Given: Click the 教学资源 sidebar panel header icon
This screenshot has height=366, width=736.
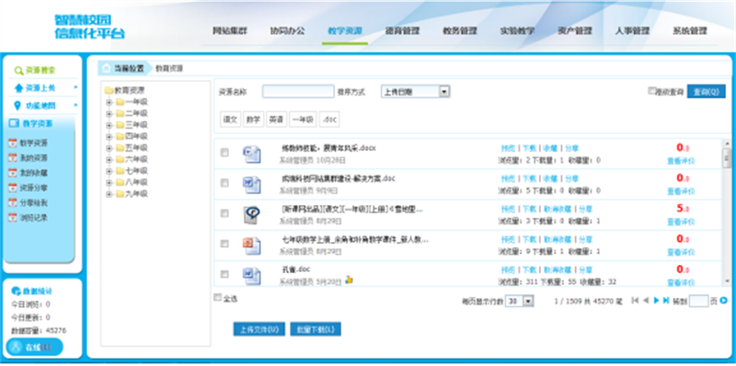Looking at the screenshot, I should pyautogui.click(x=14, y=123).
